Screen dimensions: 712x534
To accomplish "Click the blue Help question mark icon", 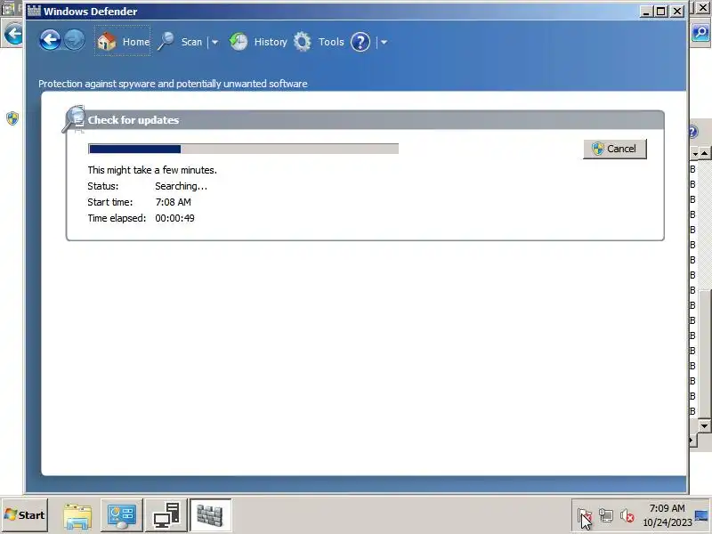I will point(360,42).
